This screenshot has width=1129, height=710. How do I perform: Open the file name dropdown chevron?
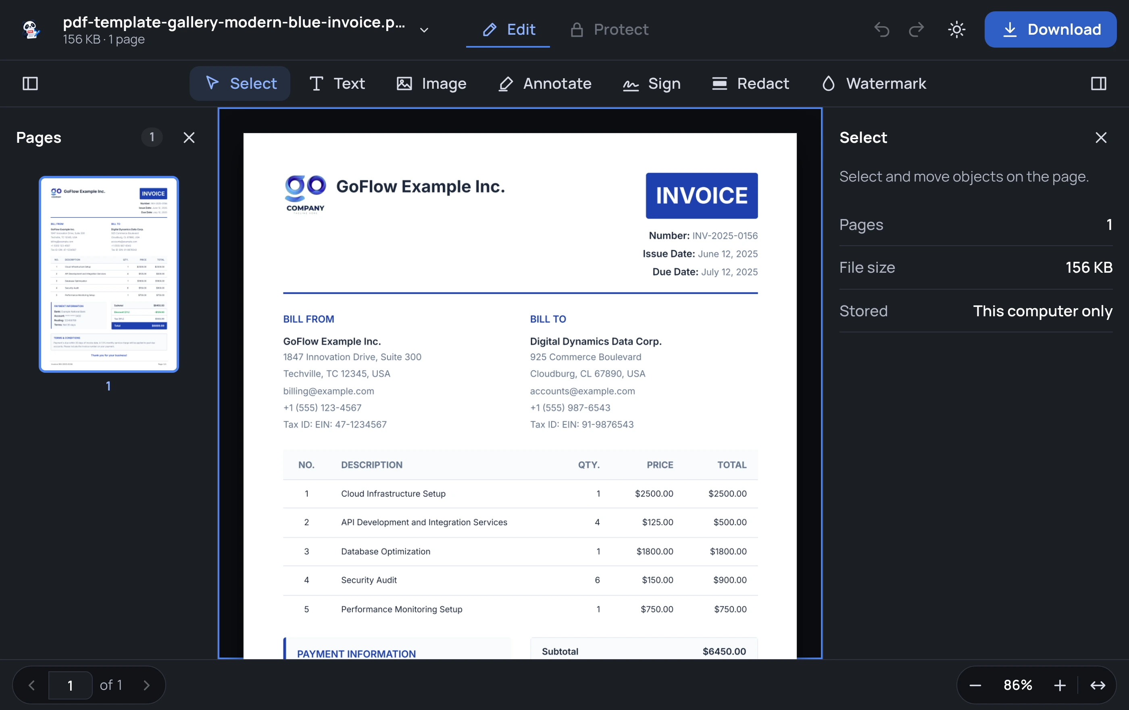[x=424, y=30]
